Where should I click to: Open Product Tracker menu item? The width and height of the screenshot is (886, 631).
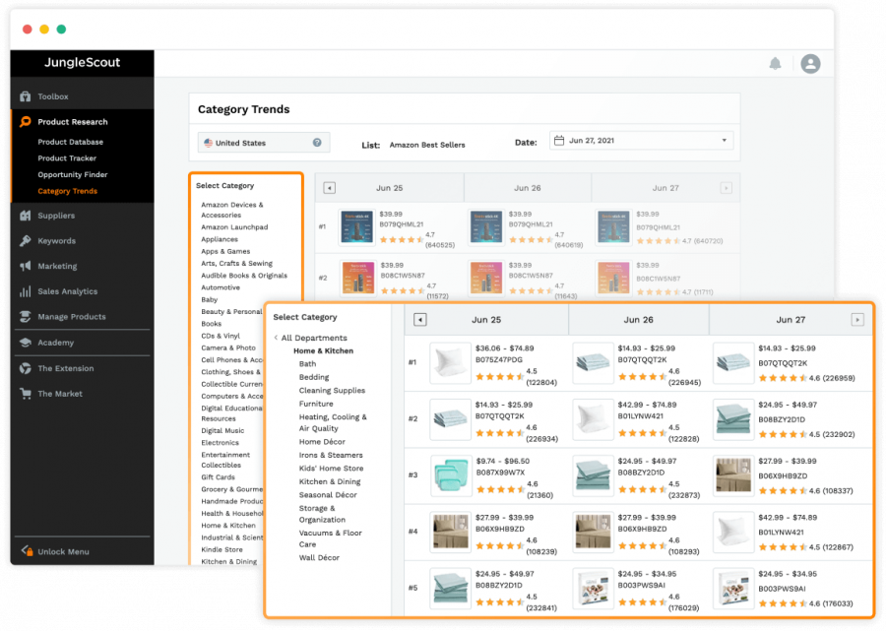[67, 158]
